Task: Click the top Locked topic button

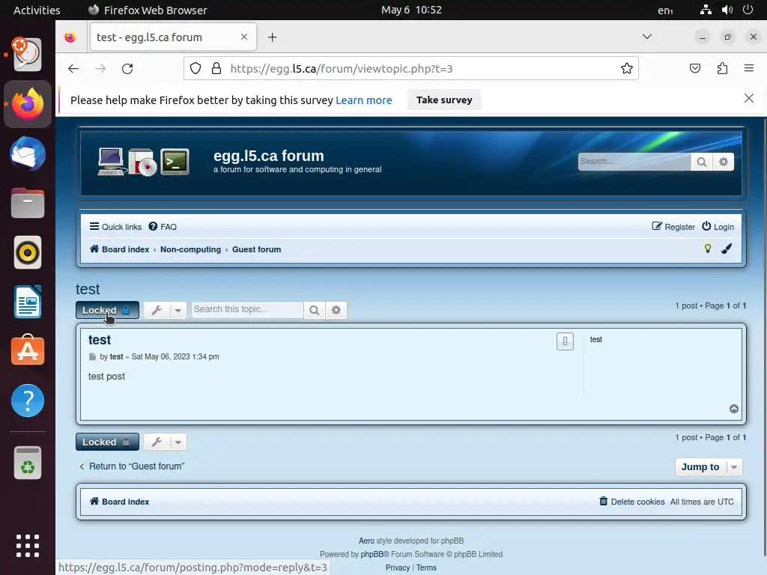Action: [107, 310]
